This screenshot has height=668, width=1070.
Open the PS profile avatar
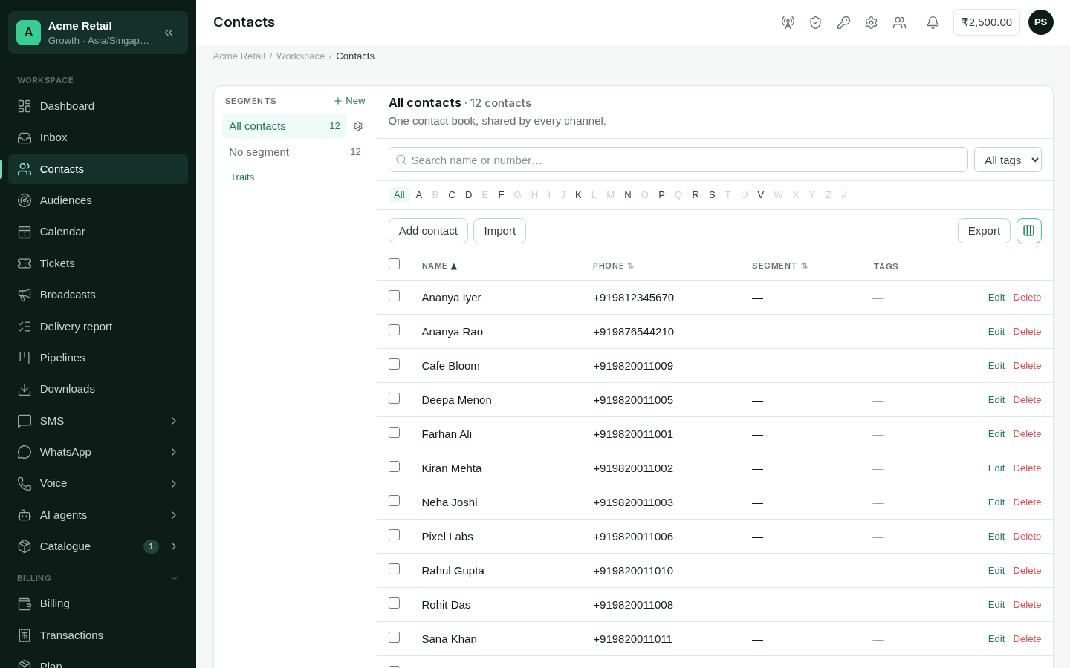click(x=1040, y=22)
